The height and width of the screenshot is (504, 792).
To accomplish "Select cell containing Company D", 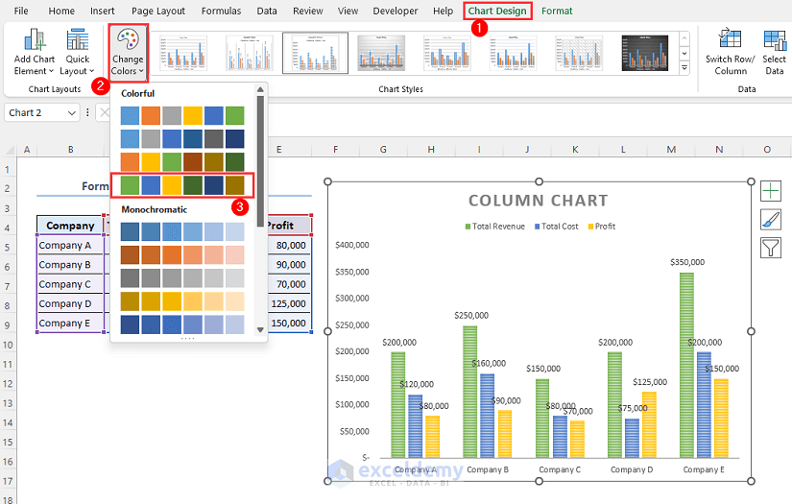I will click(70, 304).
